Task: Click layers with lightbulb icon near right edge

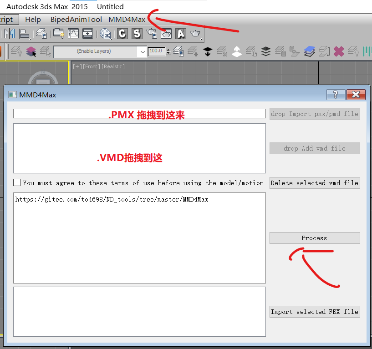Action: (353, 51)
